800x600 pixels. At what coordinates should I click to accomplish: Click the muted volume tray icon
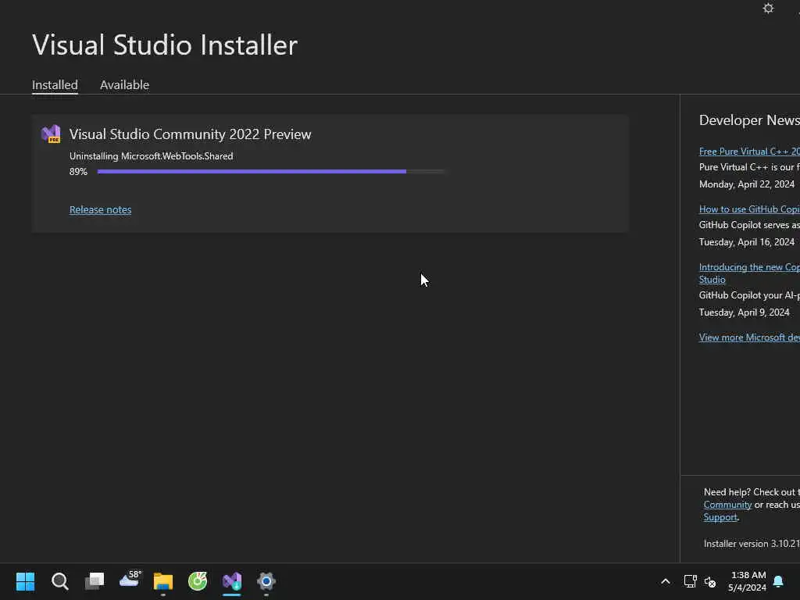click(710, 581)
